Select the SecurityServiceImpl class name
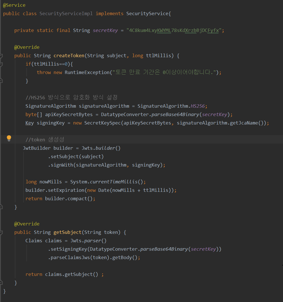 pos(66,14)
